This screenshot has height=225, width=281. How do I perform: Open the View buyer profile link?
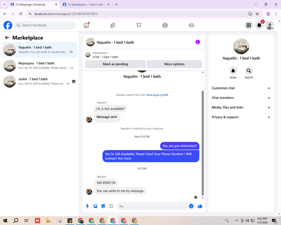click(157, 95)
